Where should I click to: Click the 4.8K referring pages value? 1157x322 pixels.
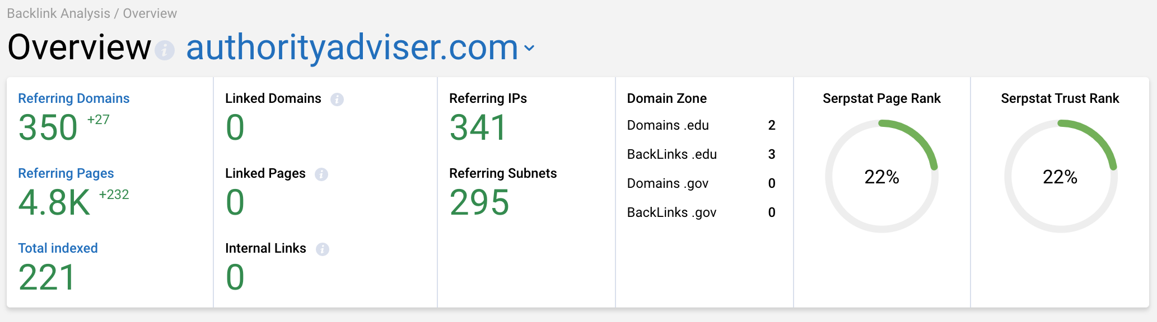coord(54,202)
